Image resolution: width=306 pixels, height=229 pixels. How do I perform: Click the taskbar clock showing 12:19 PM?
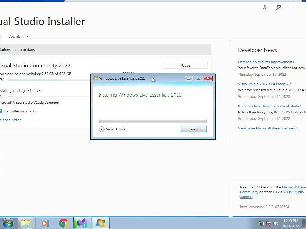coord(291,223)
